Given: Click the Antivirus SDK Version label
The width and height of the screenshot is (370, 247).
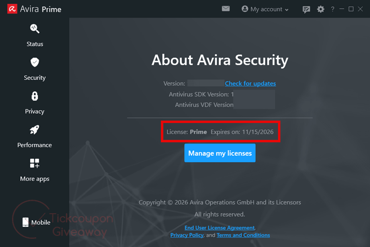Looking at the screenshot, I should click(198, 94).
